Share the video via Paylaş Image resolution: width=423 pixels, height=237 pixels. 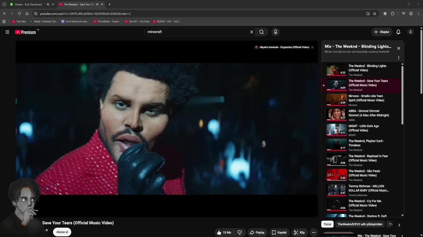click(x=257, y=232)
